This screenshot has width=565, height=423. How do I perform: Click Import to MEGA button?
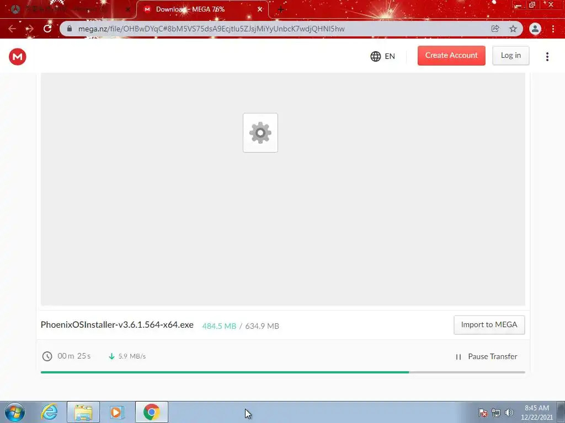point(489,325)
